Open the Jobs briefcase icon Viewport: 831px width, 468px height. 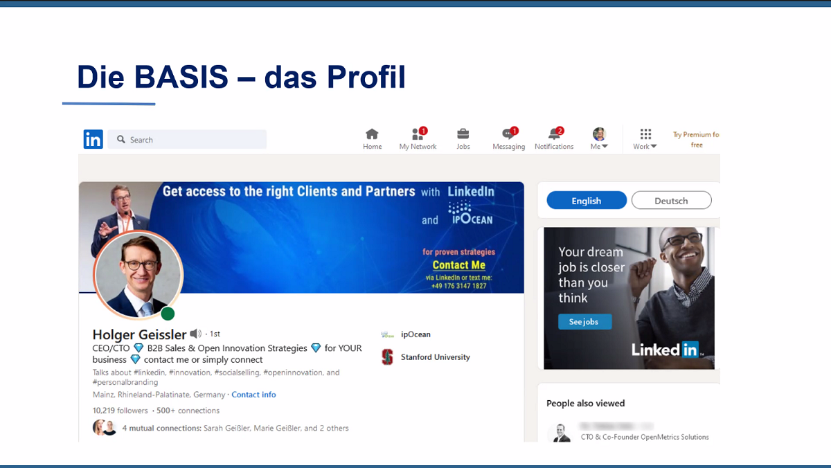coord(463,139)
